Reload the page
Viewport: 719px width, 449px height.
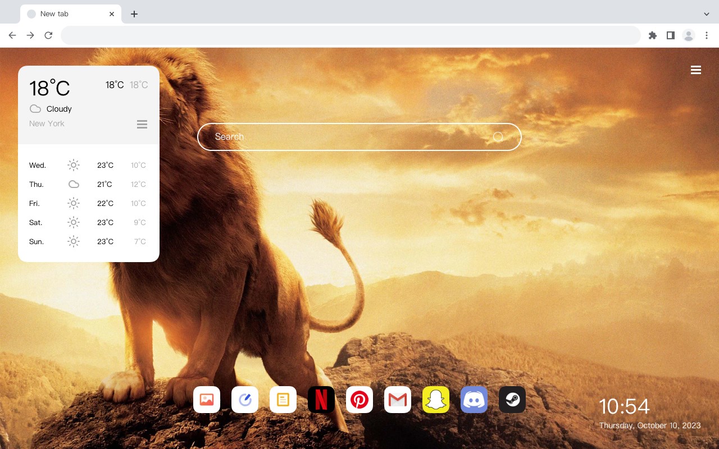[48, 35]
